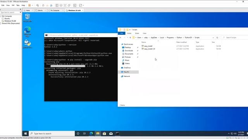Open Task View on the guest taskbar
The height and width of the screenshot is (139, 248).
pos(84,134)
